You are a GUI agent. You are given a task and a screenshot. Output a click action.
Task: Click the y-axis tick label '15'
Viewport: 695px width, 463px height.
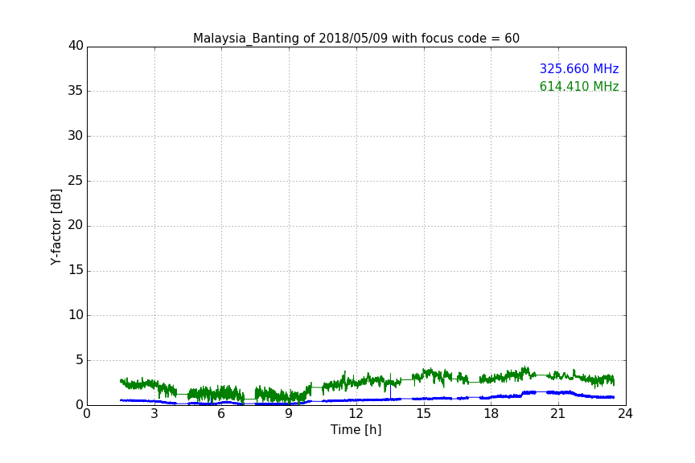tap(76, 270)
